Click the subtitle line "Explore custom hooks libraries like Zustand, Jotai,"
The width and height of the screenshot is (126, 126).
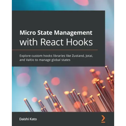point(56,56)
